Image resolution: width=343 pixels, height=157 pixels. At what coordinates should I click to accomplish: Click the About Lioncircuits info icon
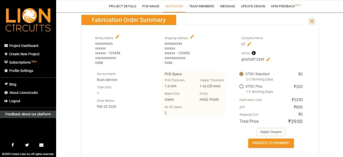point(6,93)
